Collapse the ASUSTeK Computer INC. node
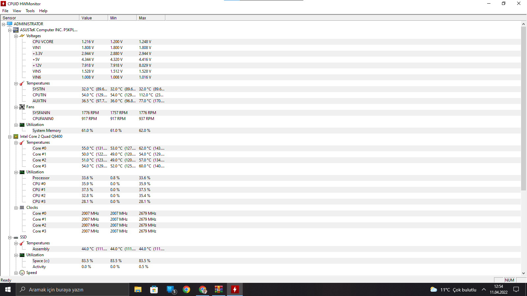The width and height of the screenshot is (527, 296). [x=10, y=30]
